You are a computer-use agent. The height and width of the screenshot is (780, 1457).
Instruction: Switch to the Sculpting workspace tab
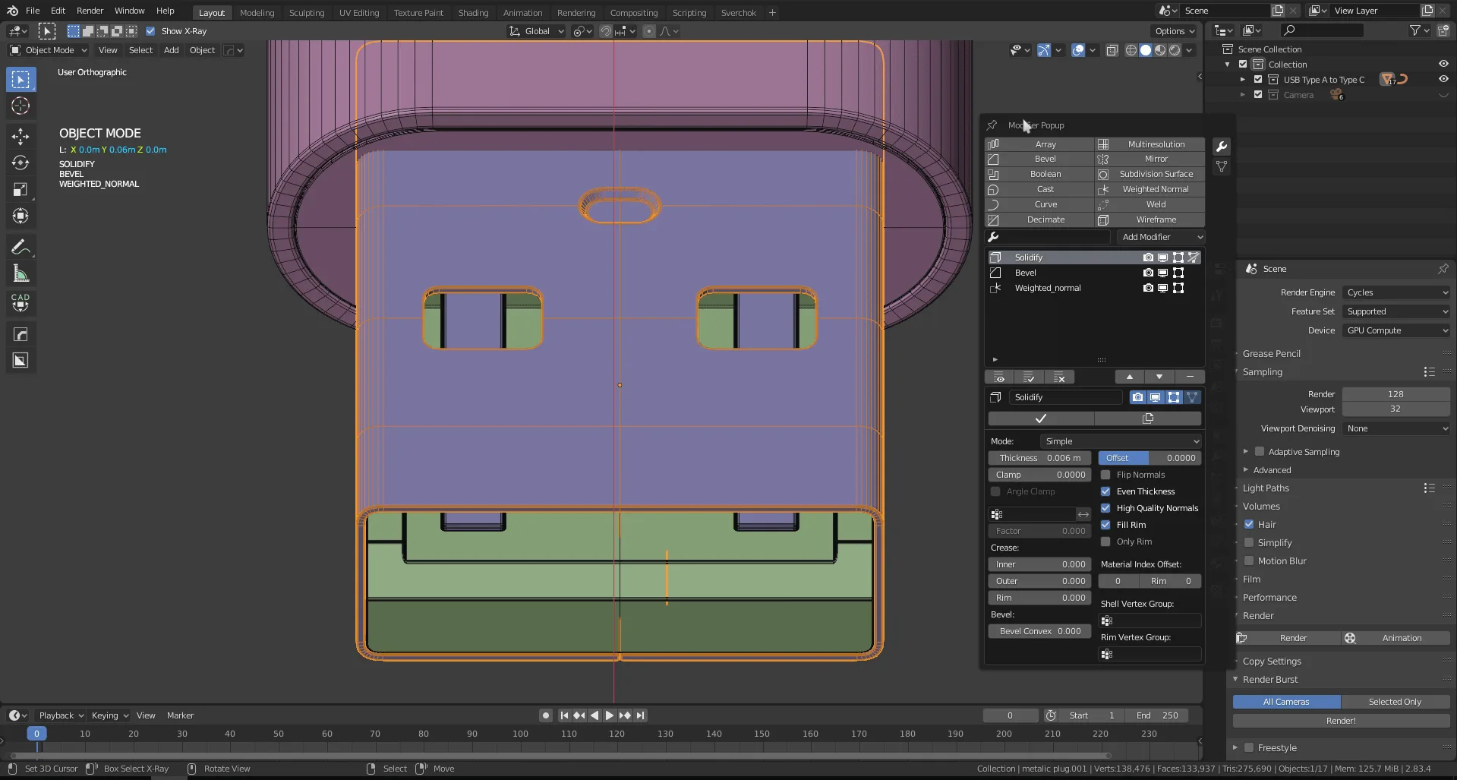306,13
